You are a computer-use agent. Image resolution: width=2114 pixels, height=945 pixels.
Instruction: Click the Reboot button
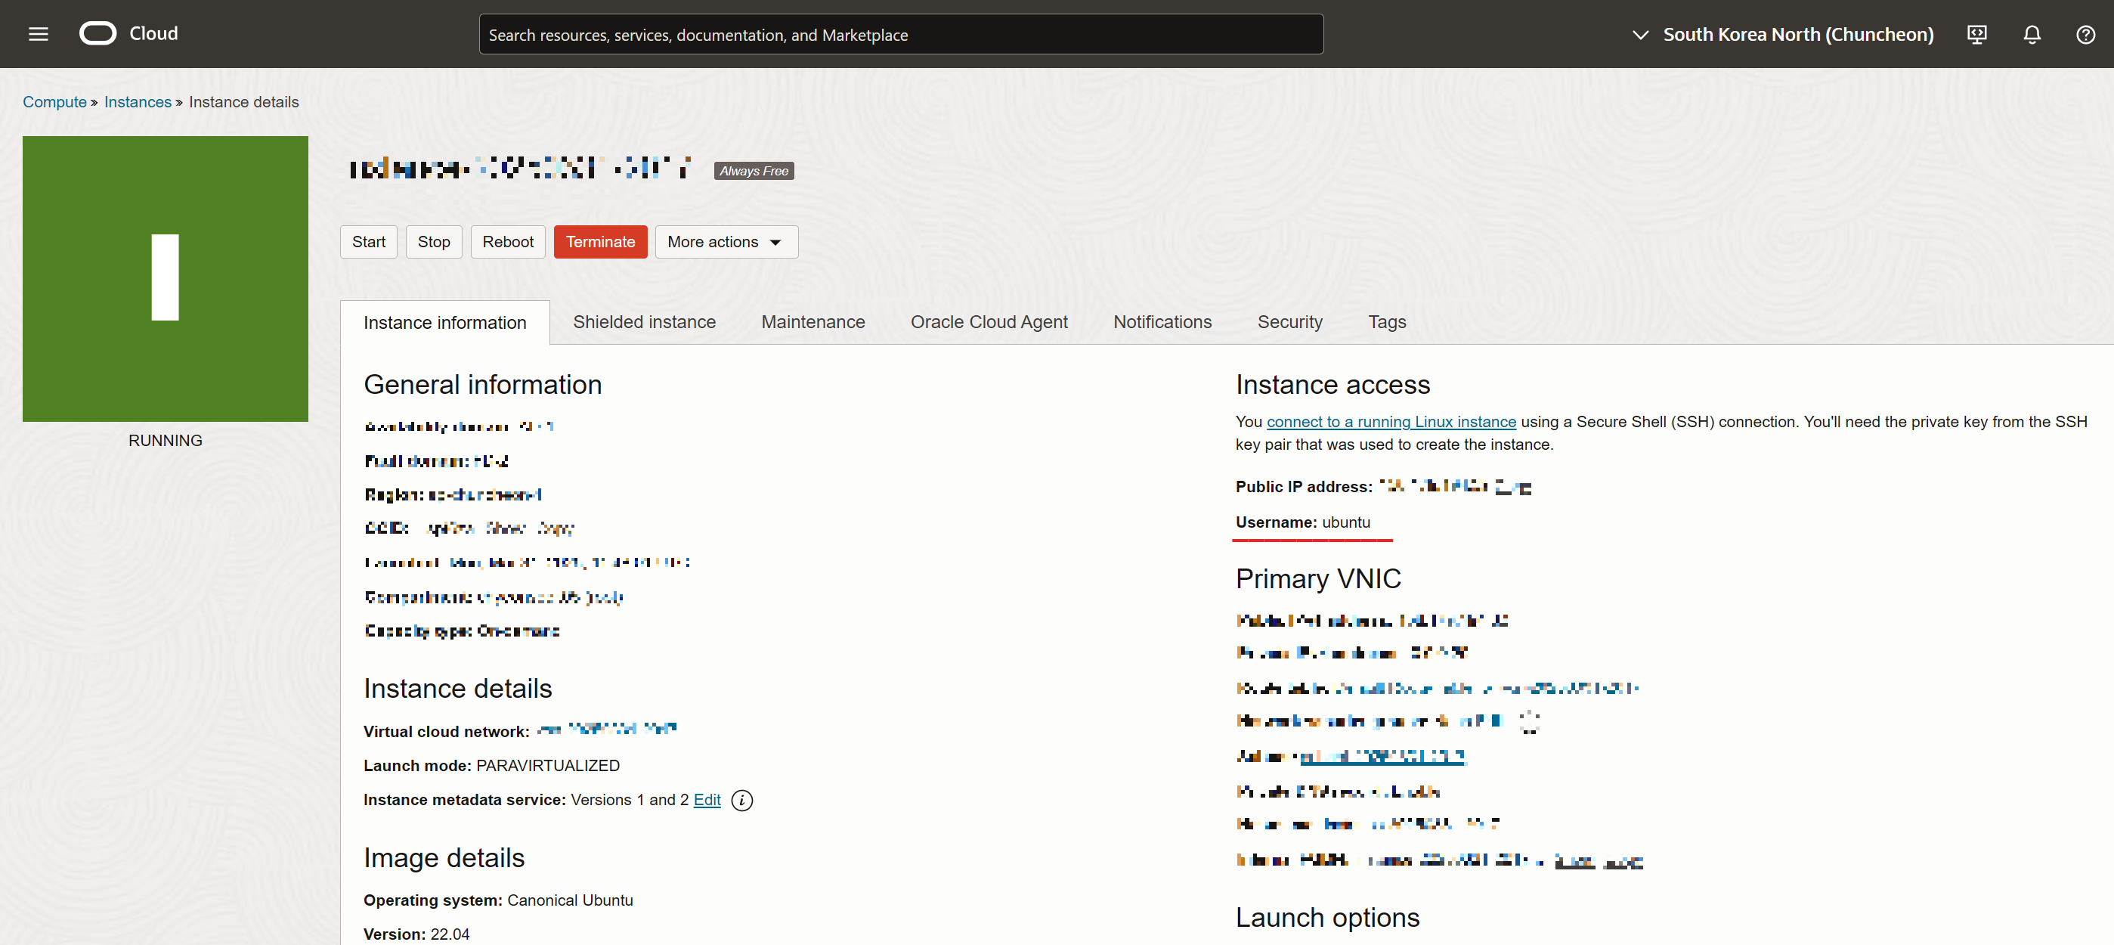(x=508, y=242)
